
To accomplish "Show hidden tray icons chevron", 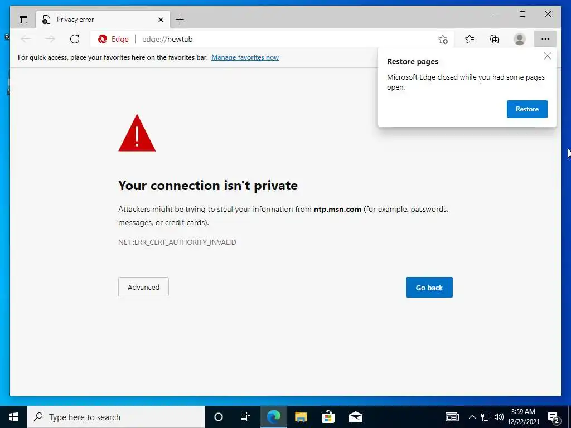I will pyautogui.click(x=472, y=417).
